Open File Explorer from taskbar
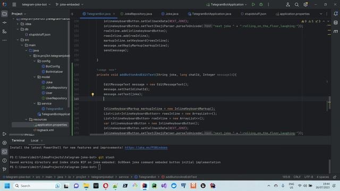340x191 pixels. pos(86,186)
